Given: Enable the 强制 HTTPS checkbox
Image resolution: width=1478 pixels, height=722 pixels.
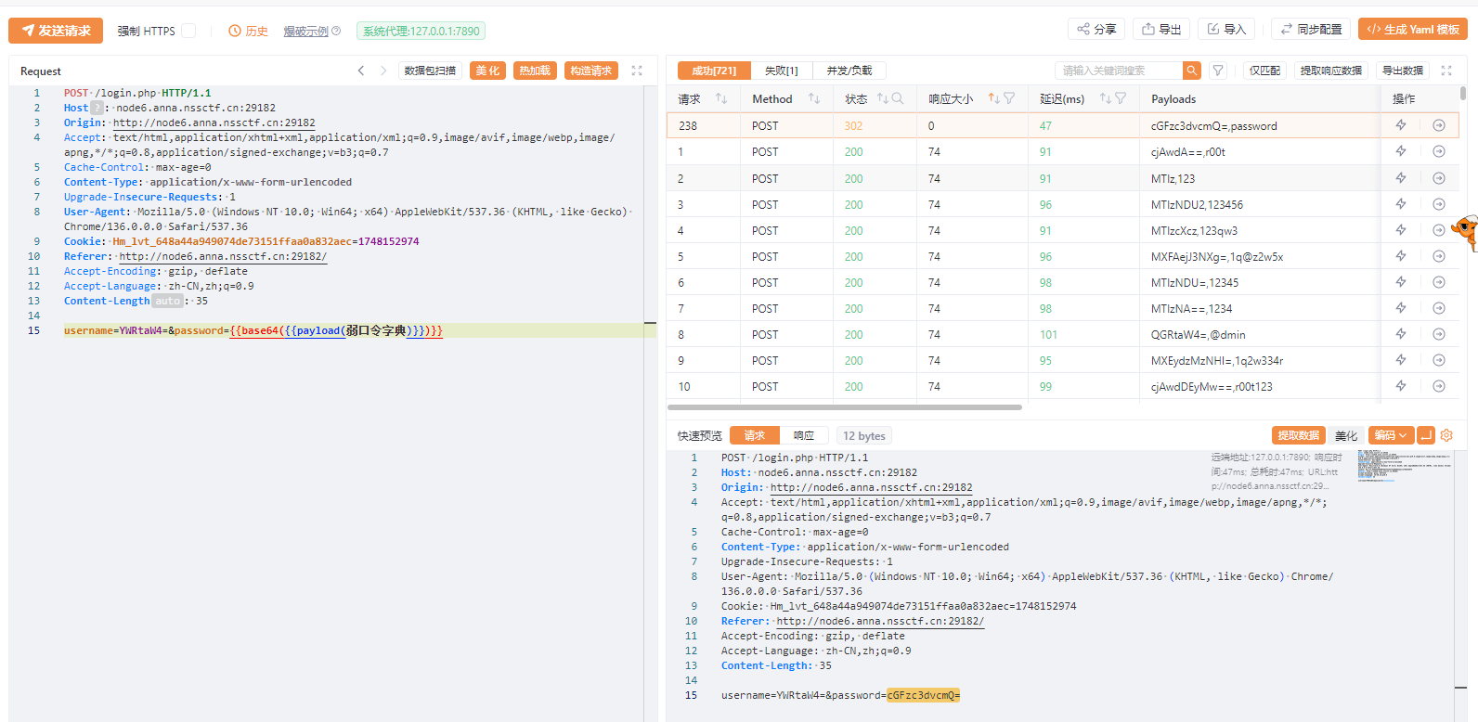Looking at the screenshot, I should (x=188, y=31).
